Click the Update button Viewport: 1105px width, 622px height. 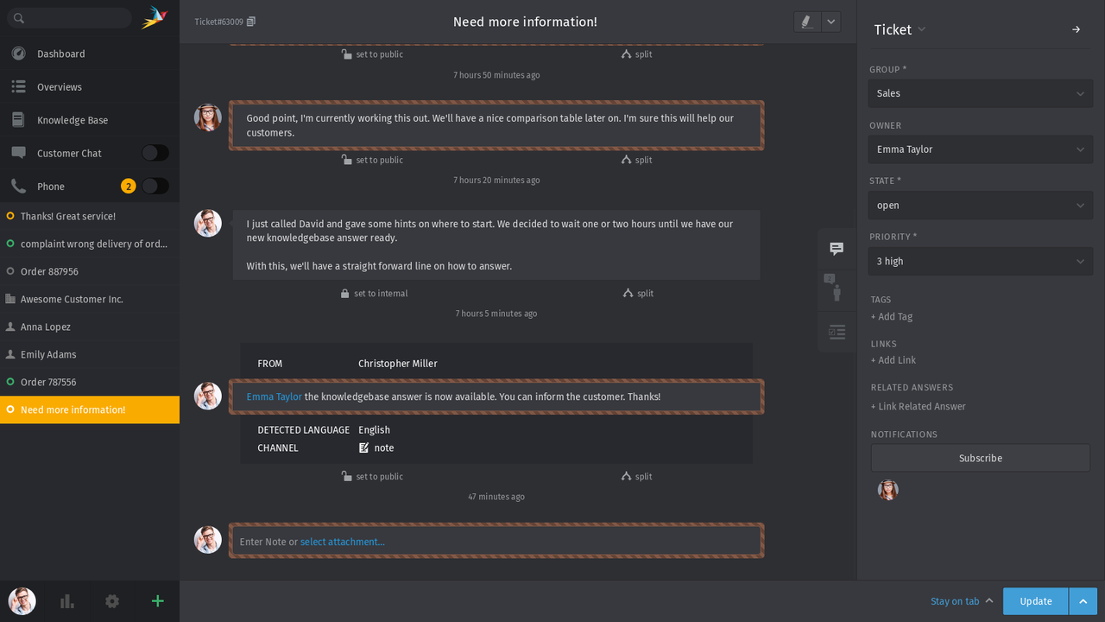[1035, 600]
